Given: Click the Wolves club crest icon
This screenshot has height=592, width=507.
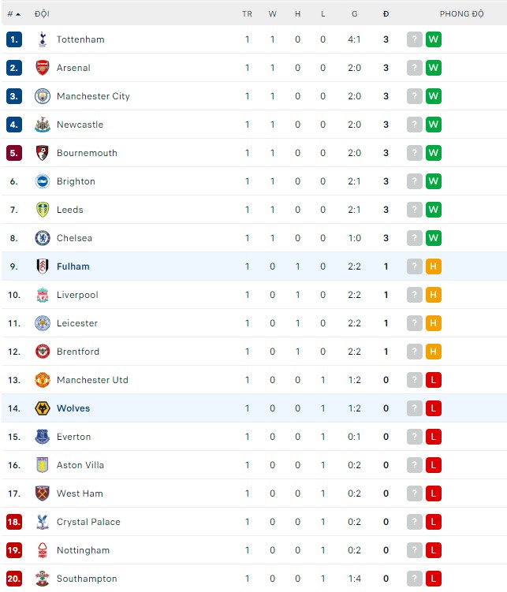Looking at the screenshot, I should (x=43, y=408).
